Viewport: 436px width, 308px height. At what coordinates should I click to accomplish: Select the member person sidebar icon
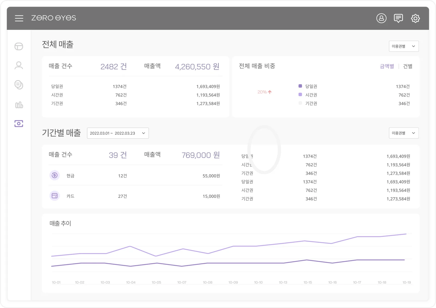click(19, 66)
